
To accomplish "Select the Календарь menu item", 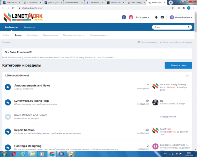I will click(x=32, y=35).
